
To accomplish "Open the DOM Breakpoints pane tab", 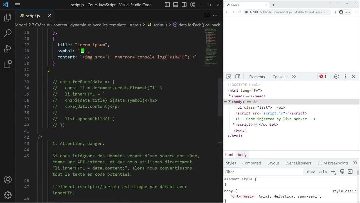I will 333,163.
